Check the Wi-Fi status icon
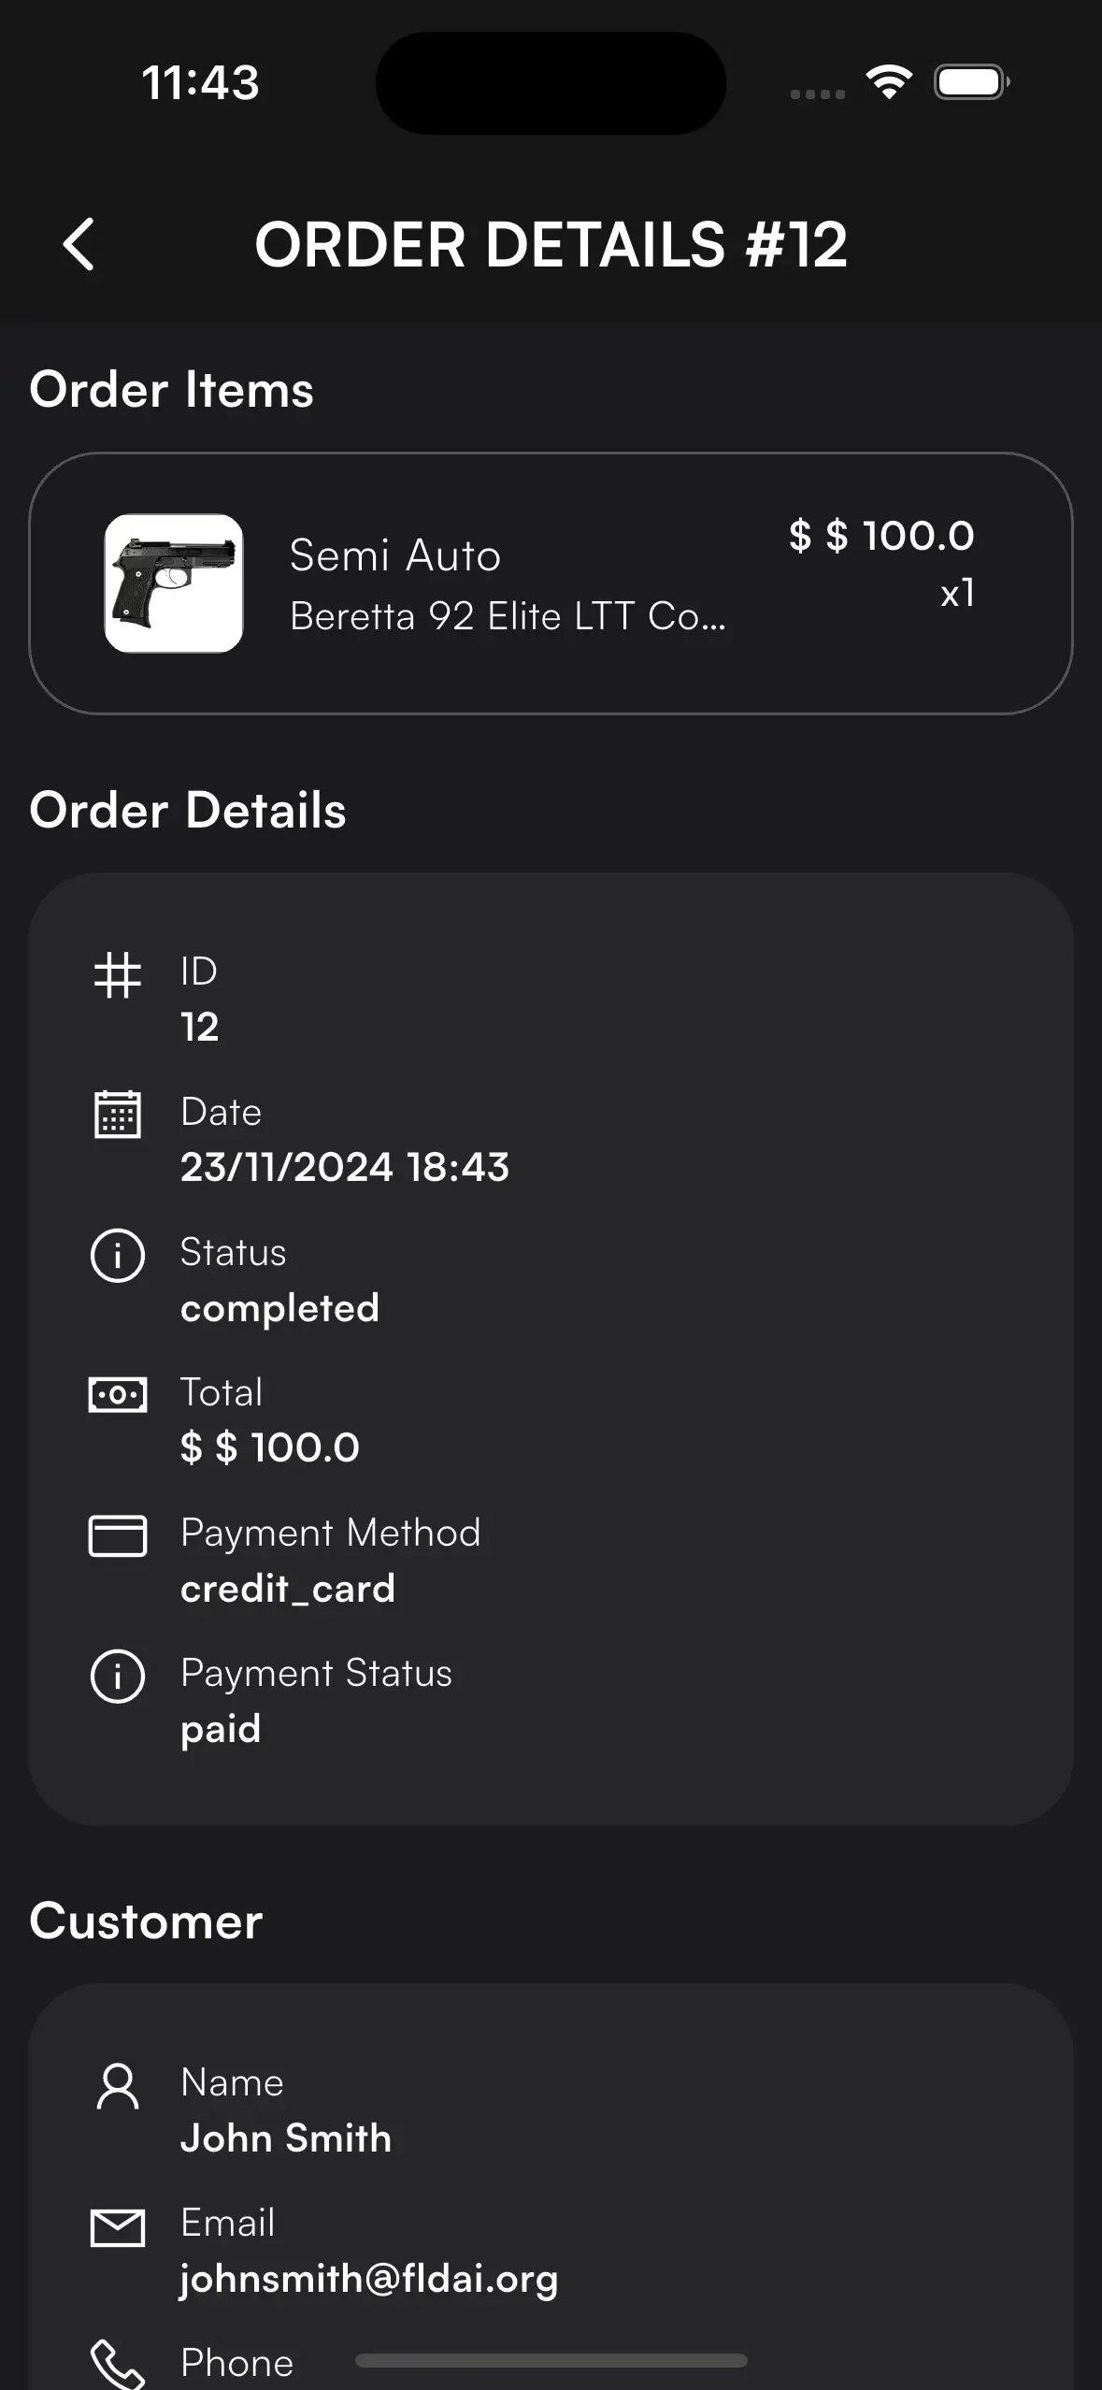 point(889,82)
